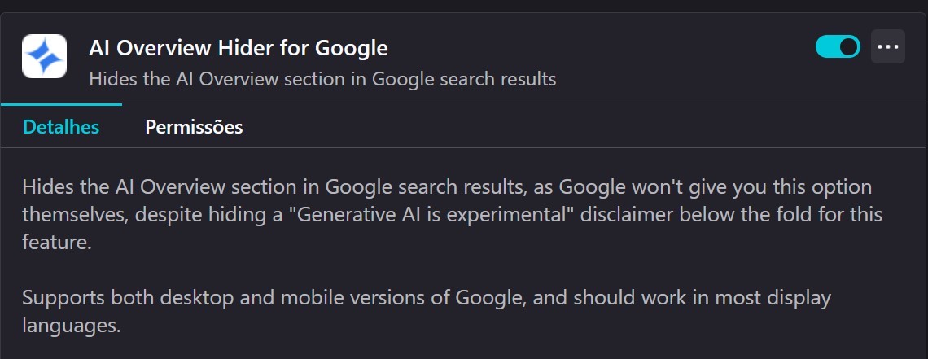Click the word "languages." at the description end
Screen dimensions: 928x359
72,326
